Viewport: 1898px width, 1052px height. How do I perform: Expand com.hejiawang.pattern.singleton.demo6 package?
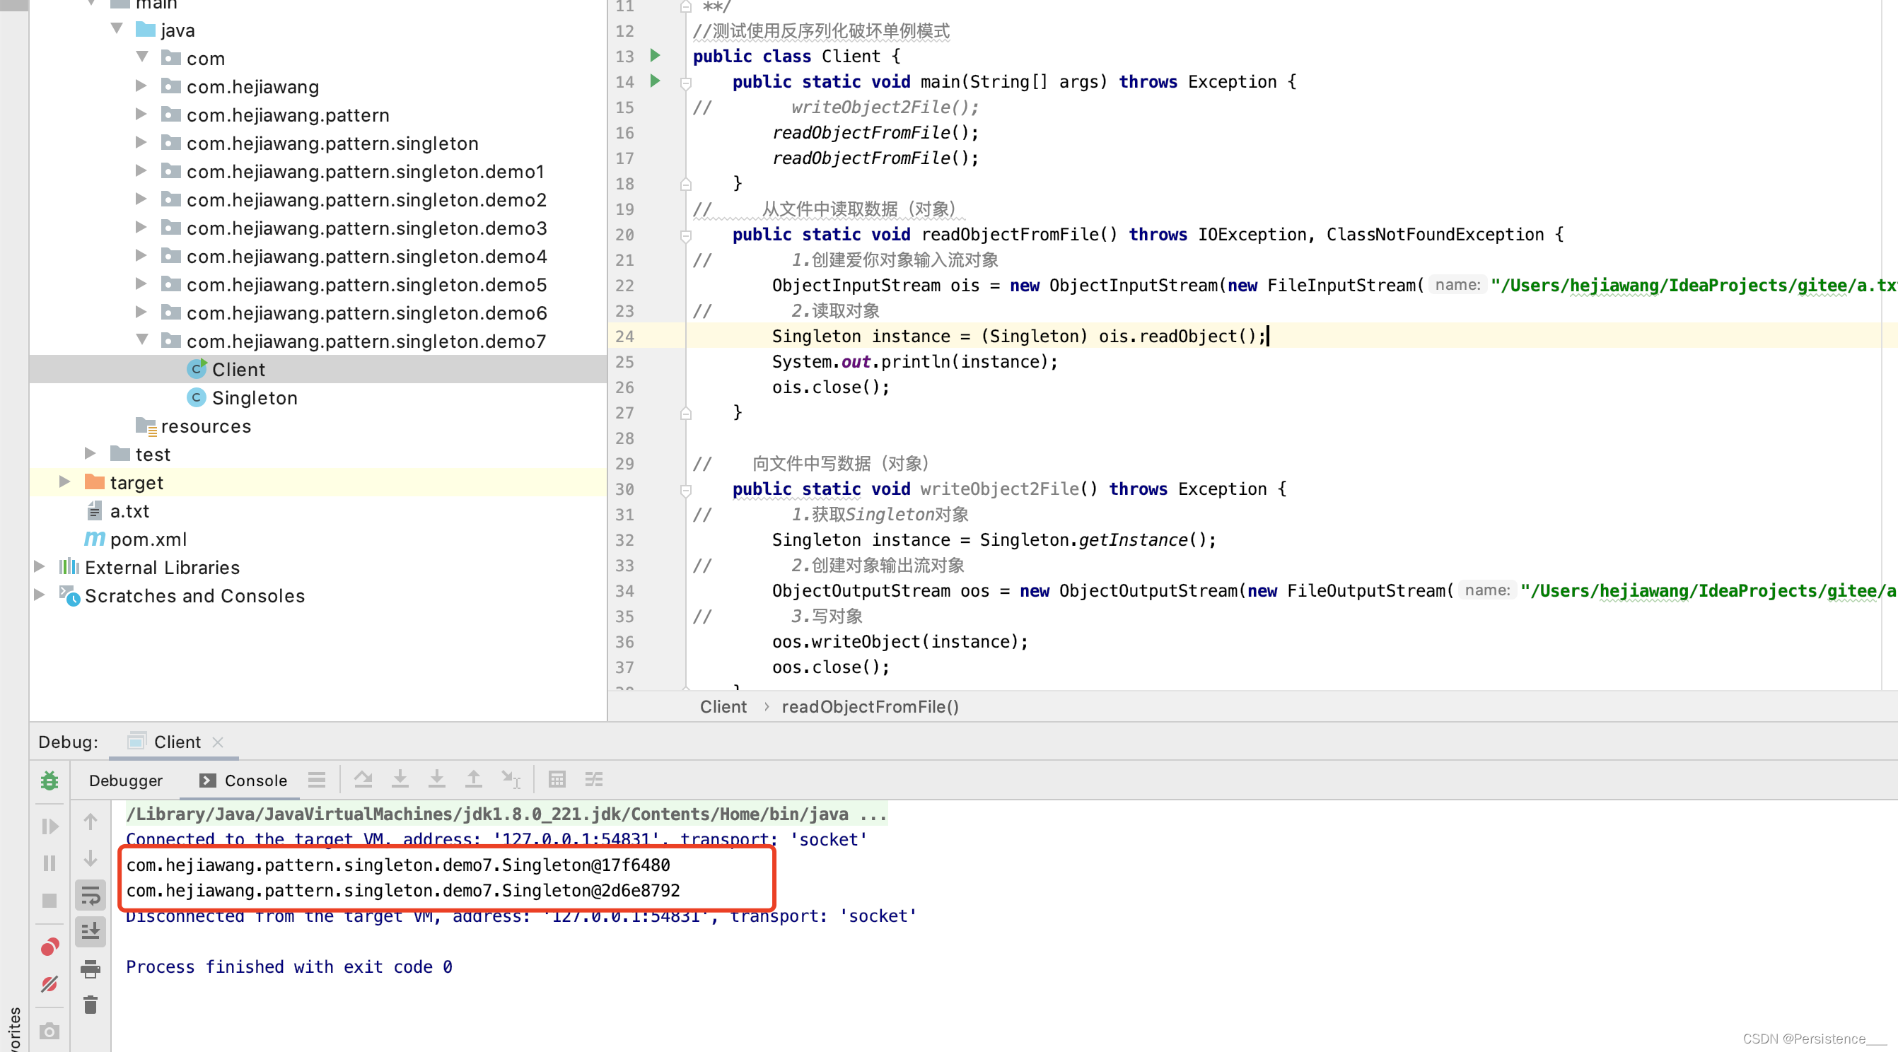141,312
